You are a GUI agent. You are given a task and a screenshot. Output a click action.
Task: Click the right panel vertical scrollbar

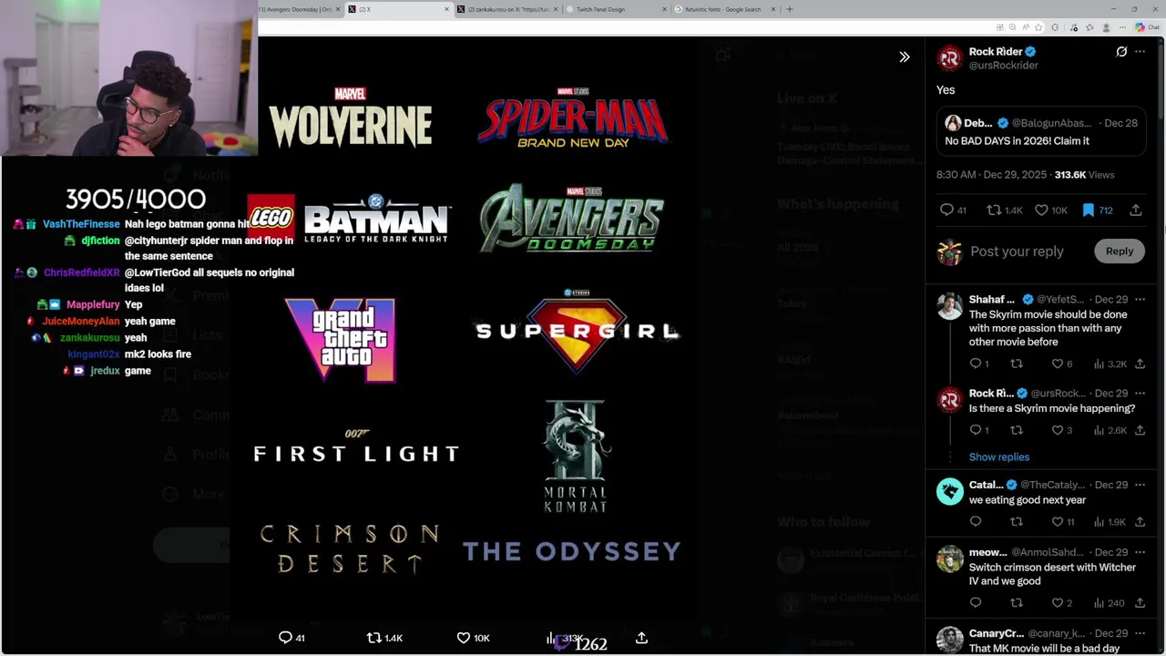pos(1161,82)
